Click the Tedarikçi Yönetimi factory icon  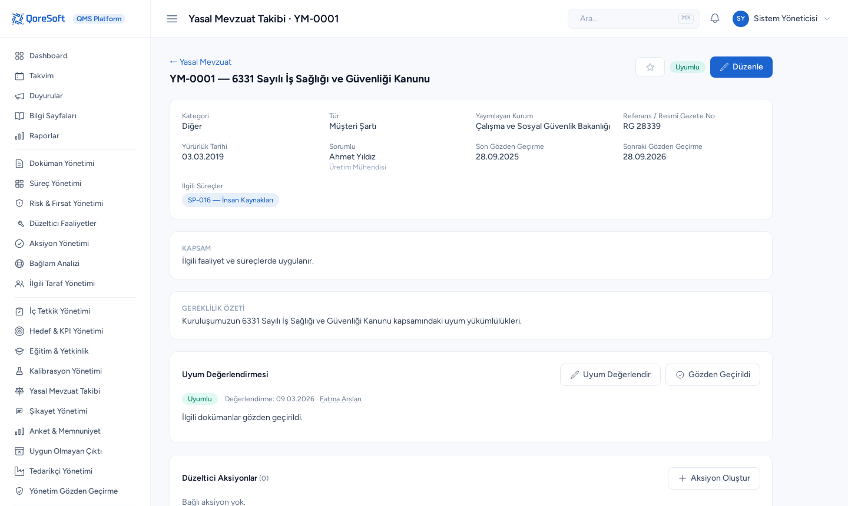click(19, 471)
